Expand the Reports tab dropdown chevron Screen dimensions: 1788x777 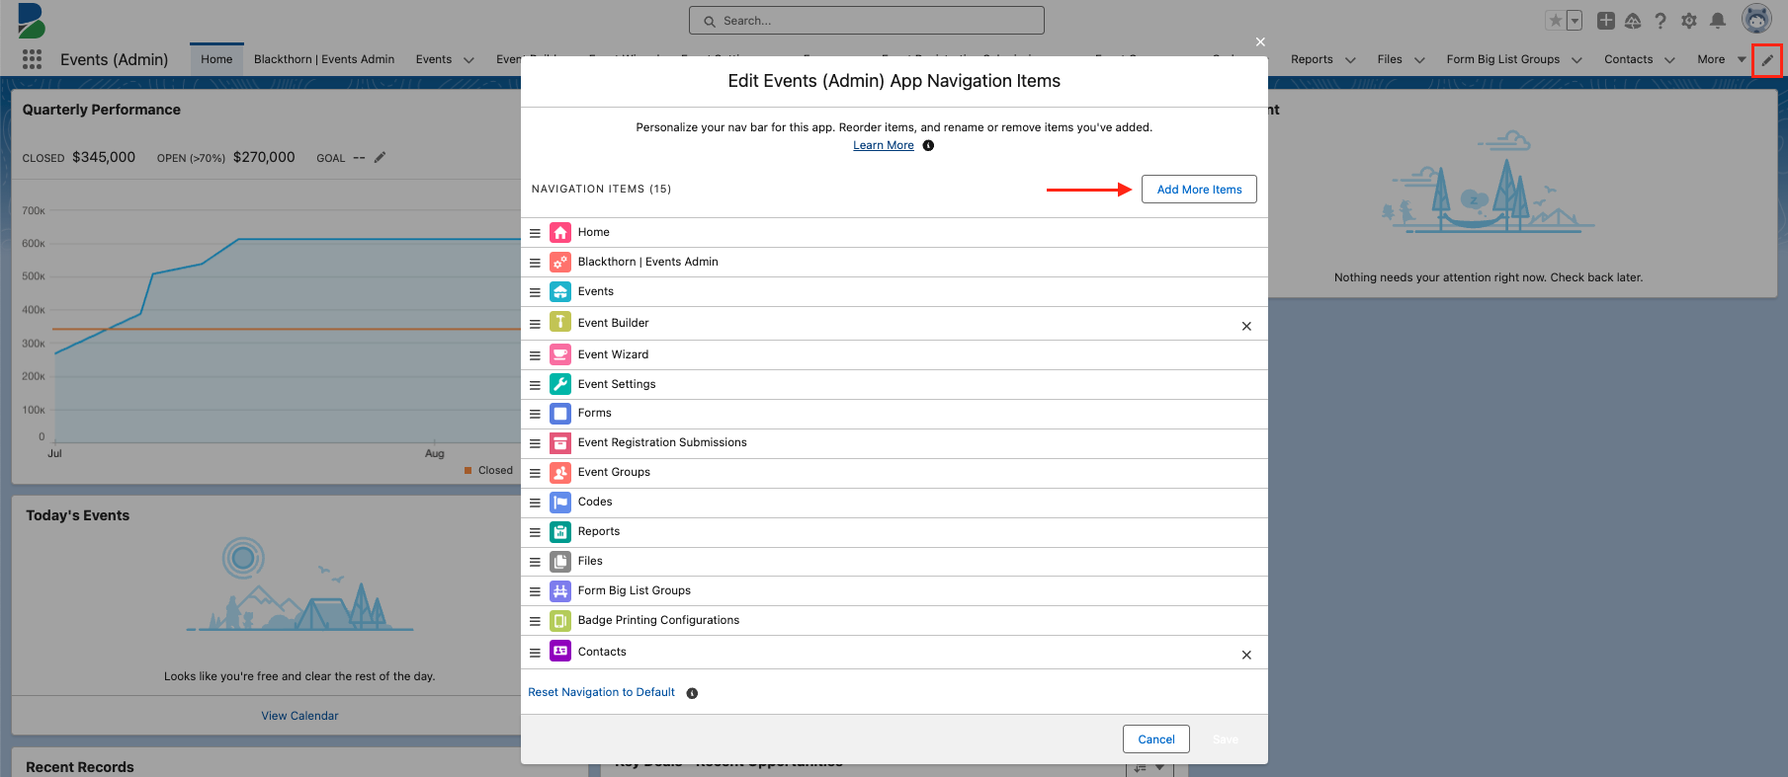point(1350,60)
